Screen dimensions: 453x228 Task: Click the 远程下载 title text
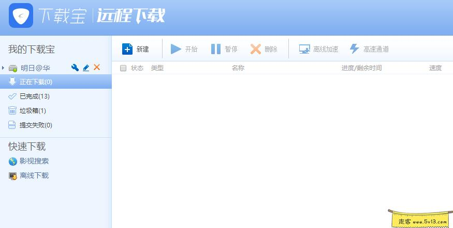pyautogui.click(x=131, y=15)
